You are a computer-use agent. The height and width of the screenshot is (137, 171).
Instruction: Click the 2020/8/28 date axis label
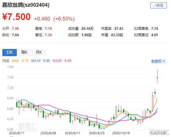click(x=48, y=133)
